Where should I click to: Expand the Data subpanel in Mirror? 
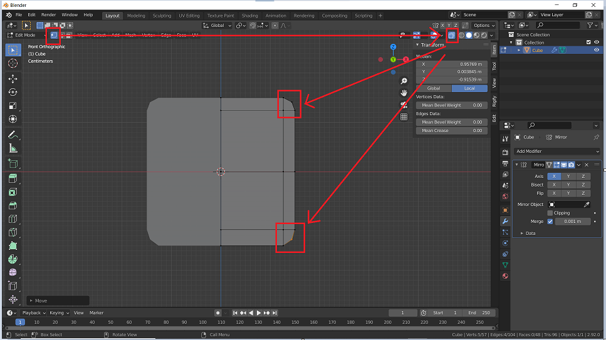pyautogui.click(x=522, y=233)
